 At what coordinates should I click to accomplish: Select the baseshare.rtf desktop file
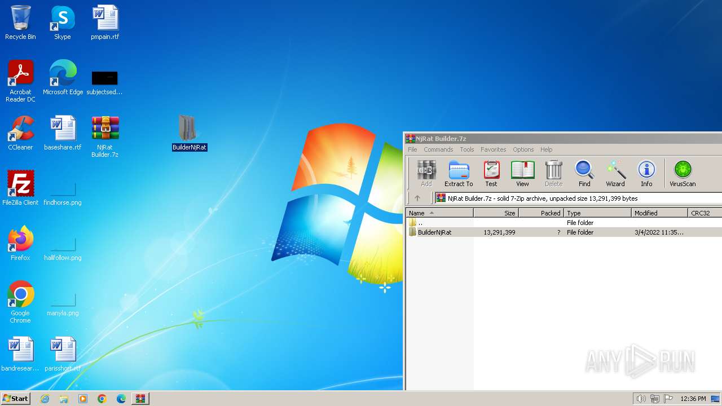[63, 133]
